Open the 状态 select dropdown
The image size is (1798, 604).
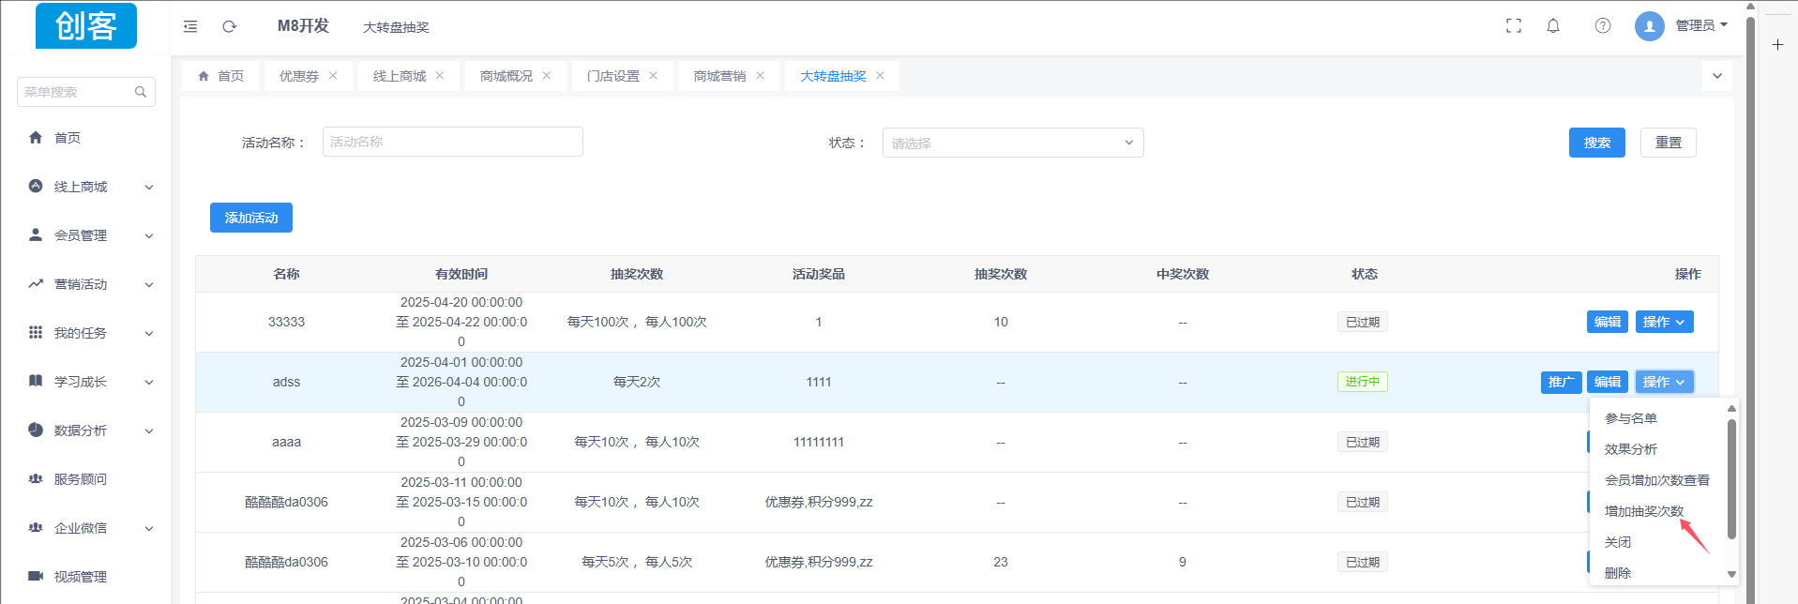1013,143
